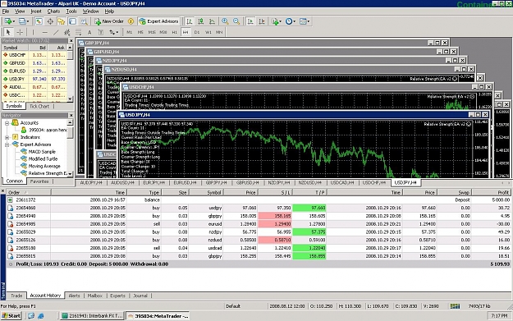Click the Market Watch scrollbar down arrow

coord(70,99)
